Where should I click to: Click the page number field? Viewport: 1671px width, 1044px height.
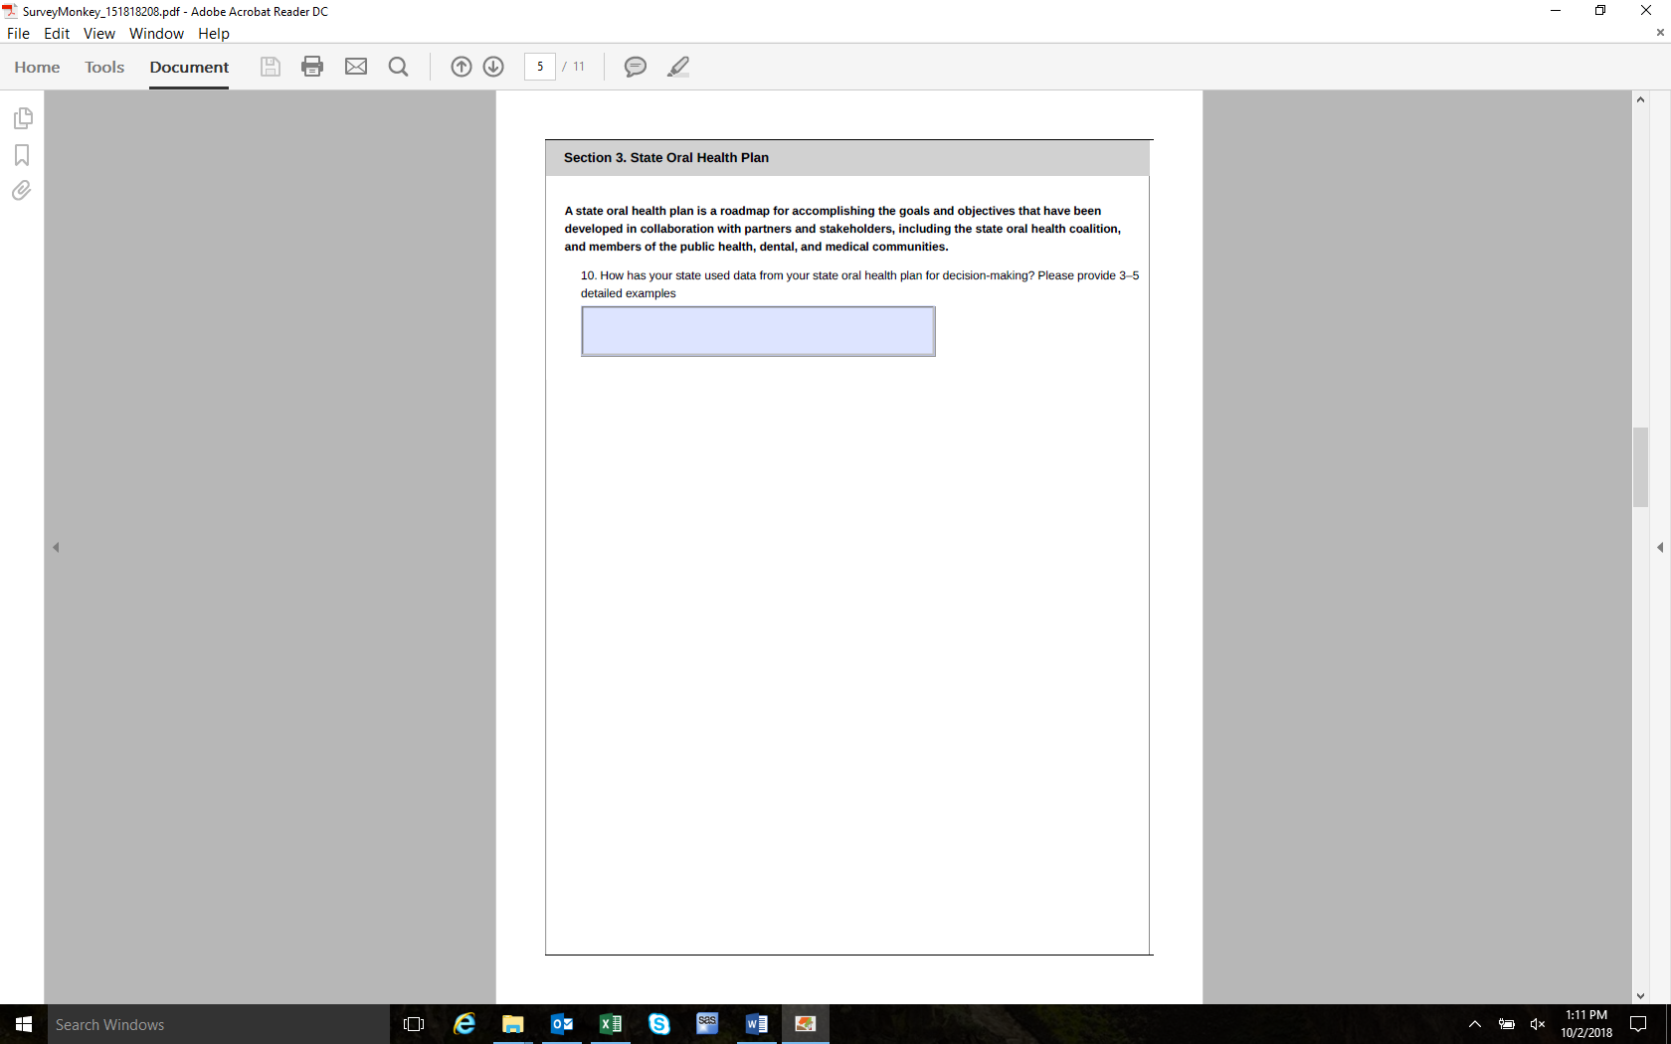[x=540, y=67]
